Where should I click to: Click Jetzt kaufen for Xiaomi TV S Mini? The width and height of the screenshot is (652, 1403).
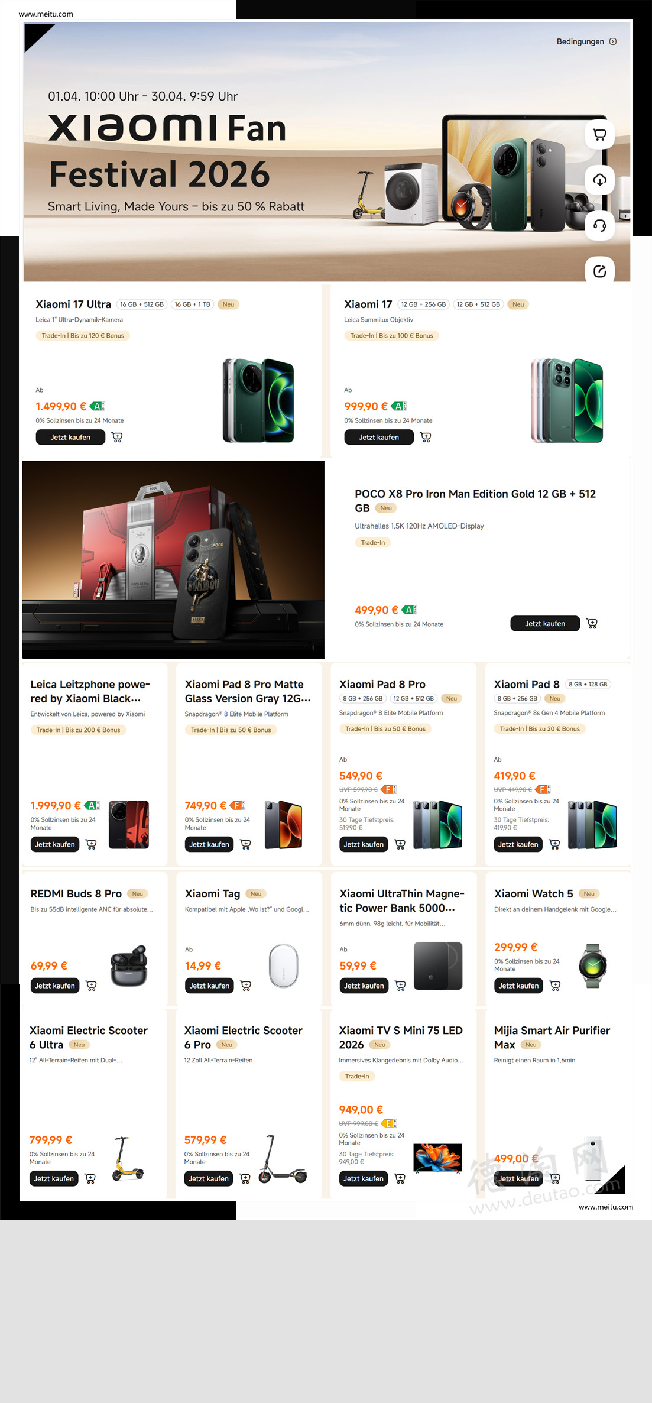[x=364, y=1178]
